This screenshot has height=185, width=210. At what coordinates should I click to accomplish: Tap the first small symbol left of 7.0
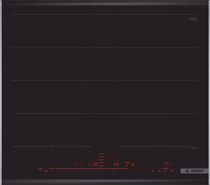tap(77, 165)
